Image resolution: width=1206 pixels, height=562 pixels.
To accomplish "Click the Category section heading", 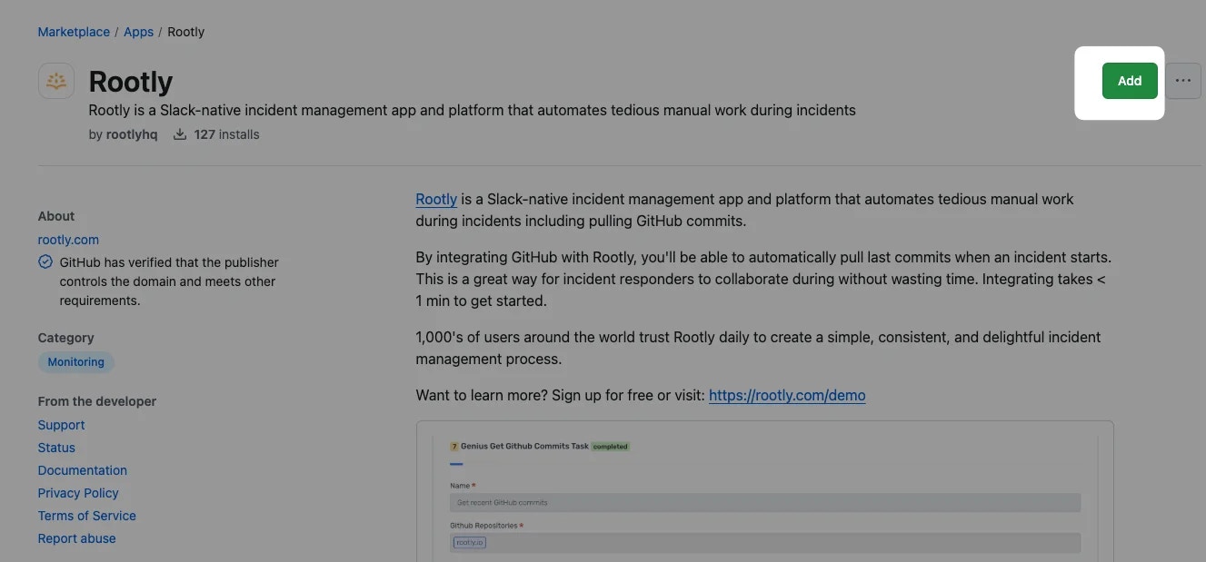I will [66, 338].
